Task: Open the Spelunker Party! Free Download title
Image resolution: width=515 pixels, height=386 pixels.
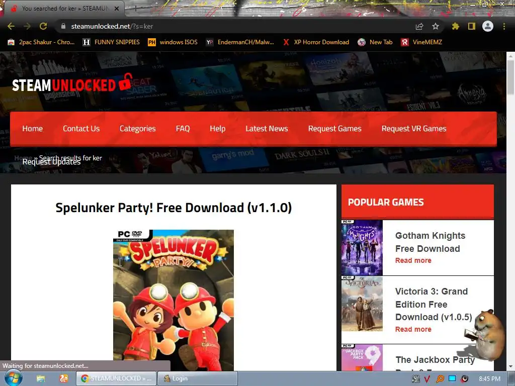Action: click(174, 208)
